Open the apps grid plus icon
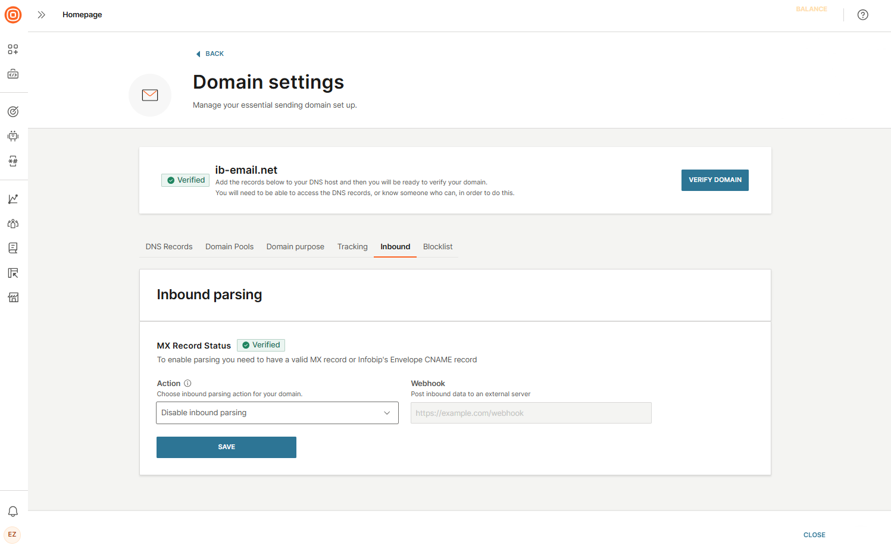 click(13, 49)
